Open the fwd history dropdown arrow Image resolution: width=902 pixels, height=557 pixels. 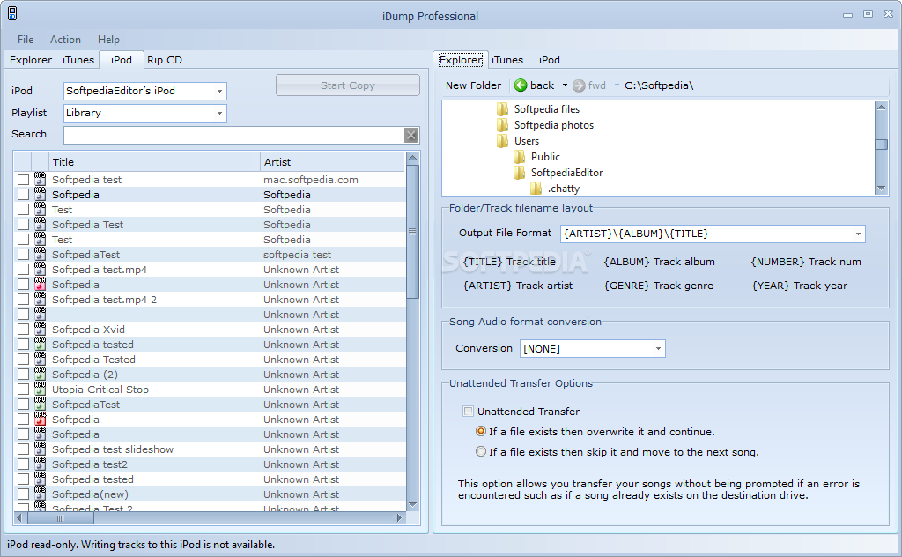617,85
